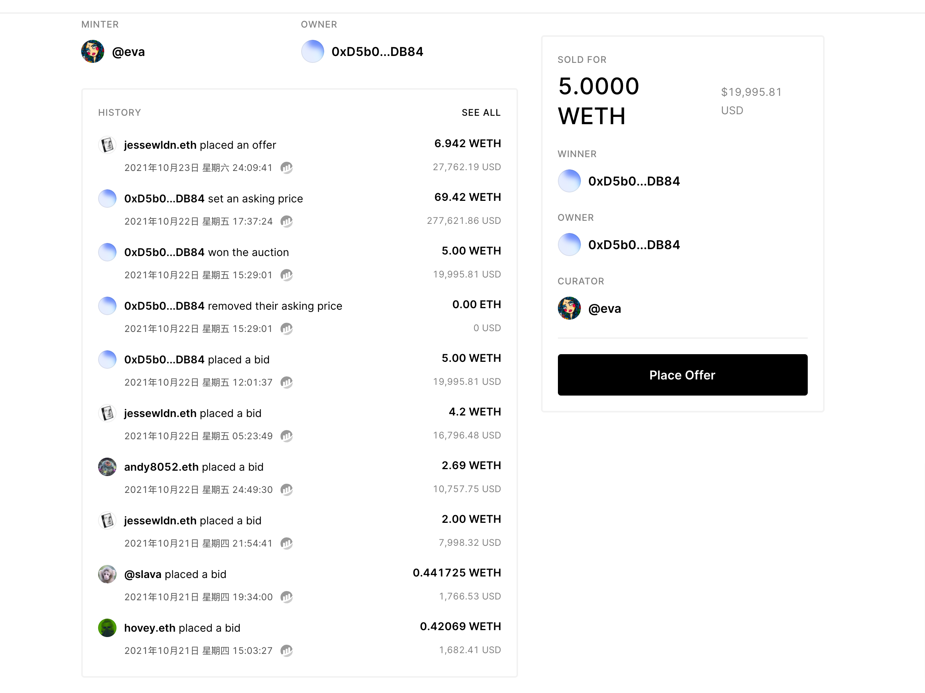The width and height of the screenshot is (925, 693).
Task: Open Etherscan icon for asking price transaction
Action: (287, 221)
